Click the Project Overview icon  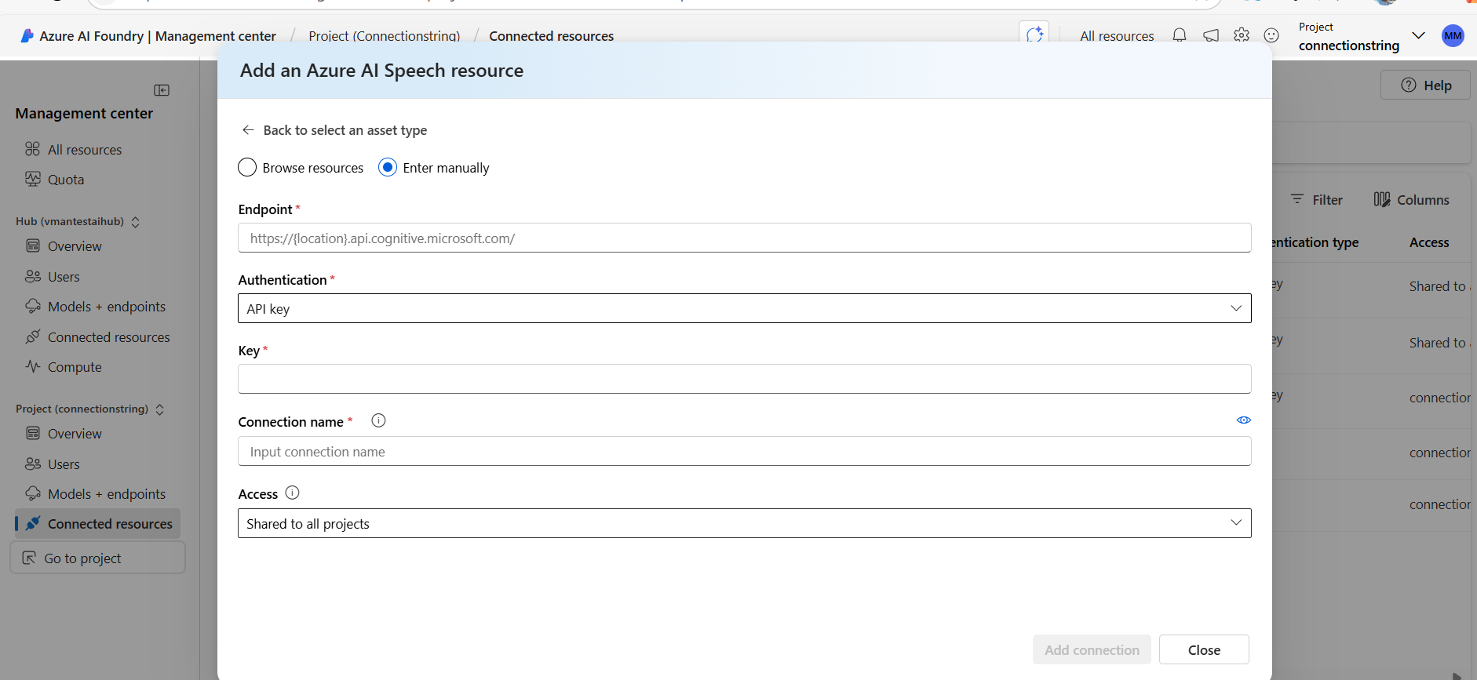click(x=32, y=433)
